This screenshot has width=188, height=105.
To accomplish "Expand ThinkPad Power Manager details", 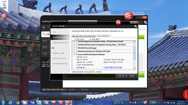I will click(74, 48).
